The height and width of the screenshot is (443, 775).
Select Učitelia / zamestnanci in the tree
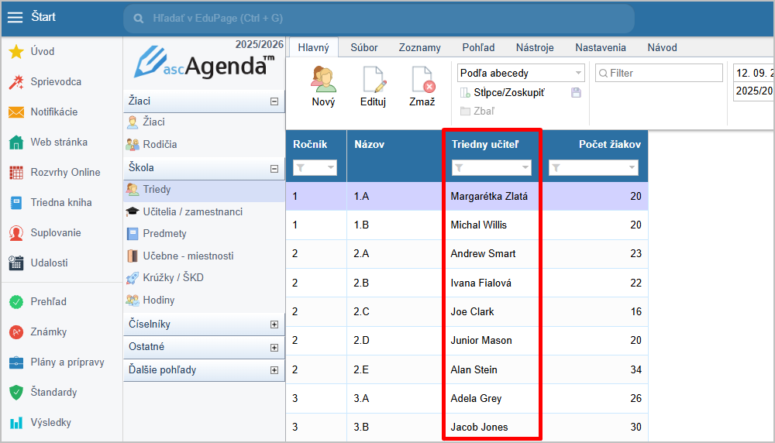(x=192, y=211)
